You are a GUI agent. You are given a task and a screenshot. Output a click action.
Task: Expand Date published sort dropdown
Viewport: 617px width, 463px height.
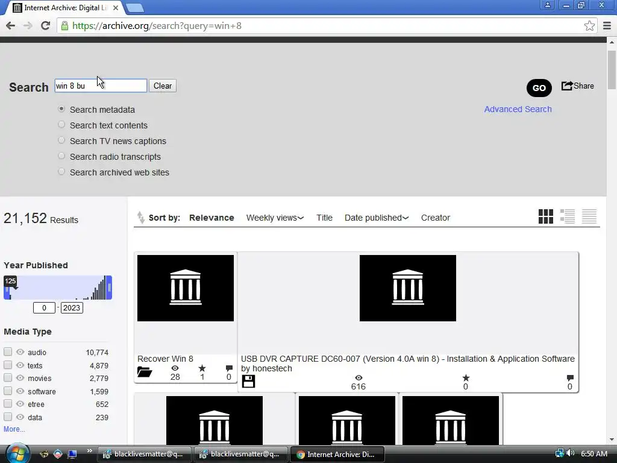377,218
